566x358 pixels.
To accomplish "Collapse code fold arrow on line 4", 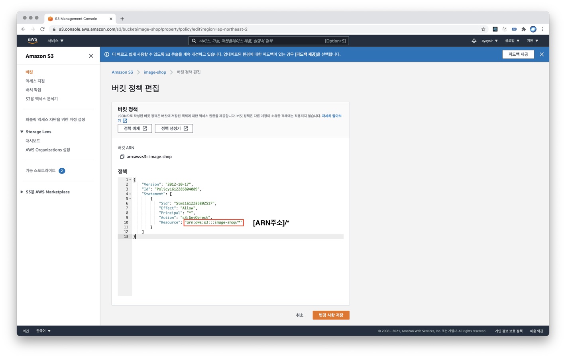I will point(130,194).
